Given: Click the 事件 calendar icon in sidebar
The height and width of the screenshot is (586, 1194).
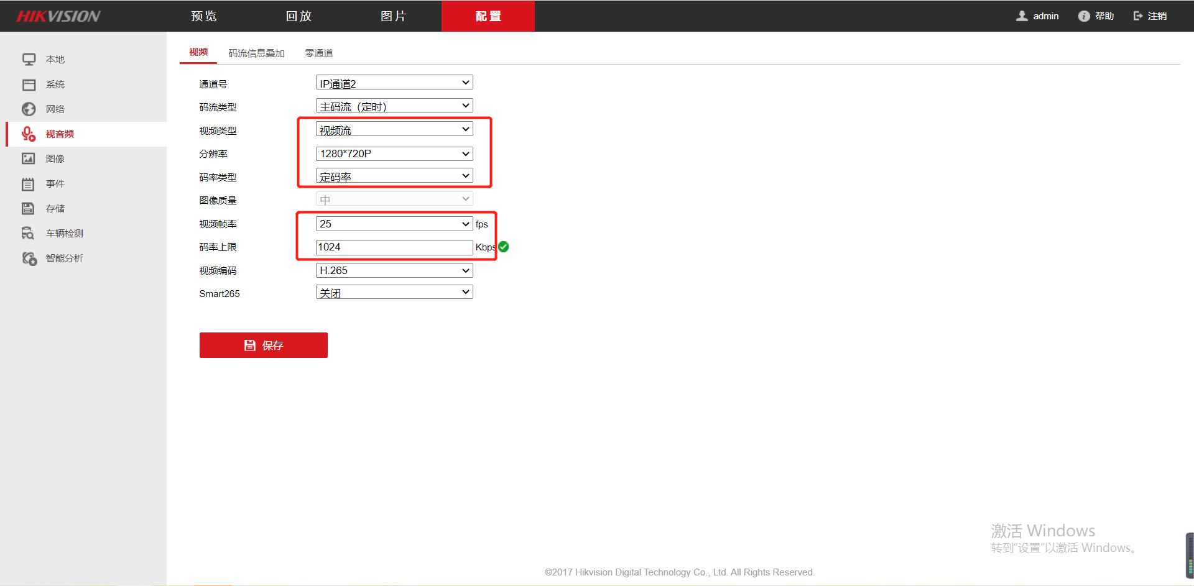Looking at the screenshot, I should point(29,184).
